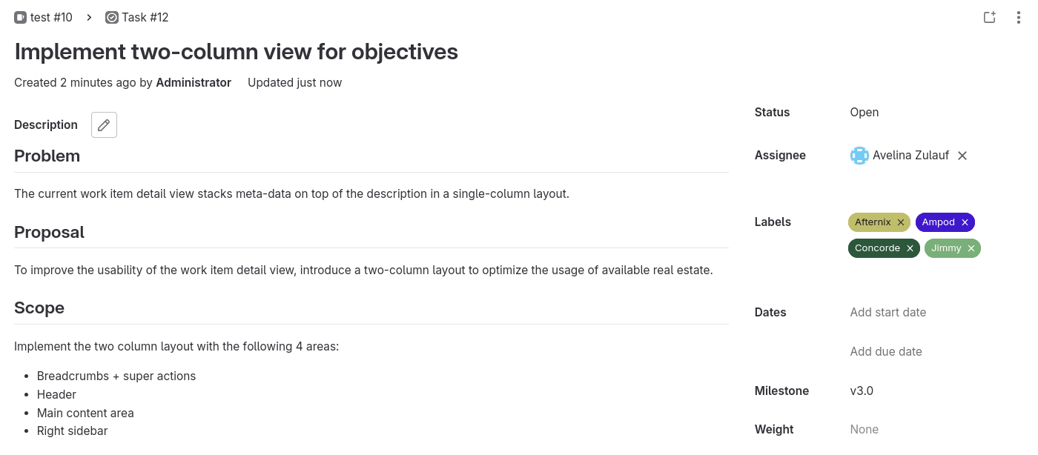Click Avelina Zulauf's avatar icon
The width and height of the screenshot is (1038, 455).
pyautogui.click(x=859, y=156)
